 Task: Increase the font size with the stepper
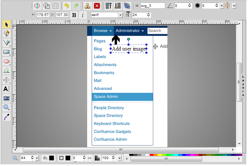point(149,14)
